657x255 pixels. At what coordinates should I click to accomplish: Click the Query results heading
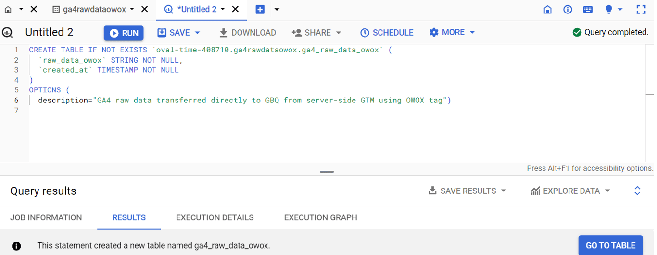[43, 191]
